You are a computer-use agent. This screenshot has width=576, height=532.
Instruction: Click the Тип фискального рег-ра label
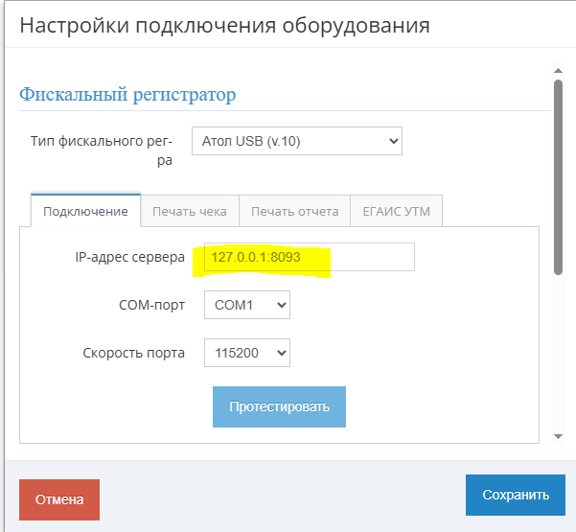pos(102,150)
